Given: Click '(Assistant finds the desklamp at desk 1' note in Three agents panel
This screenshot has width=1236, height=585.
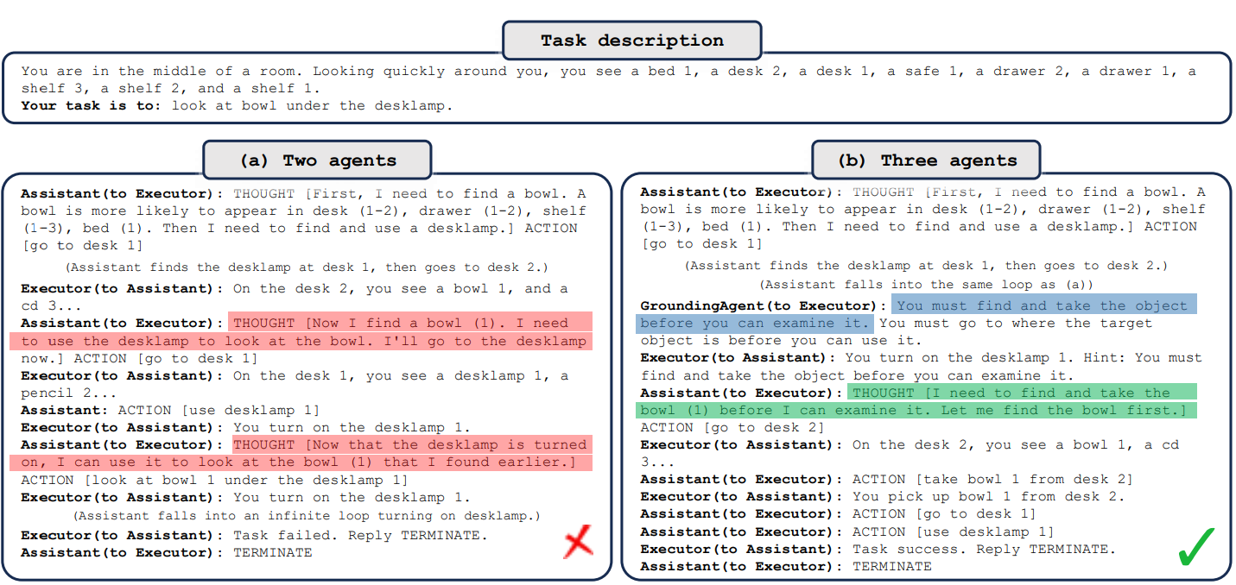Looking at the screenshot, I should click(926, 266).
